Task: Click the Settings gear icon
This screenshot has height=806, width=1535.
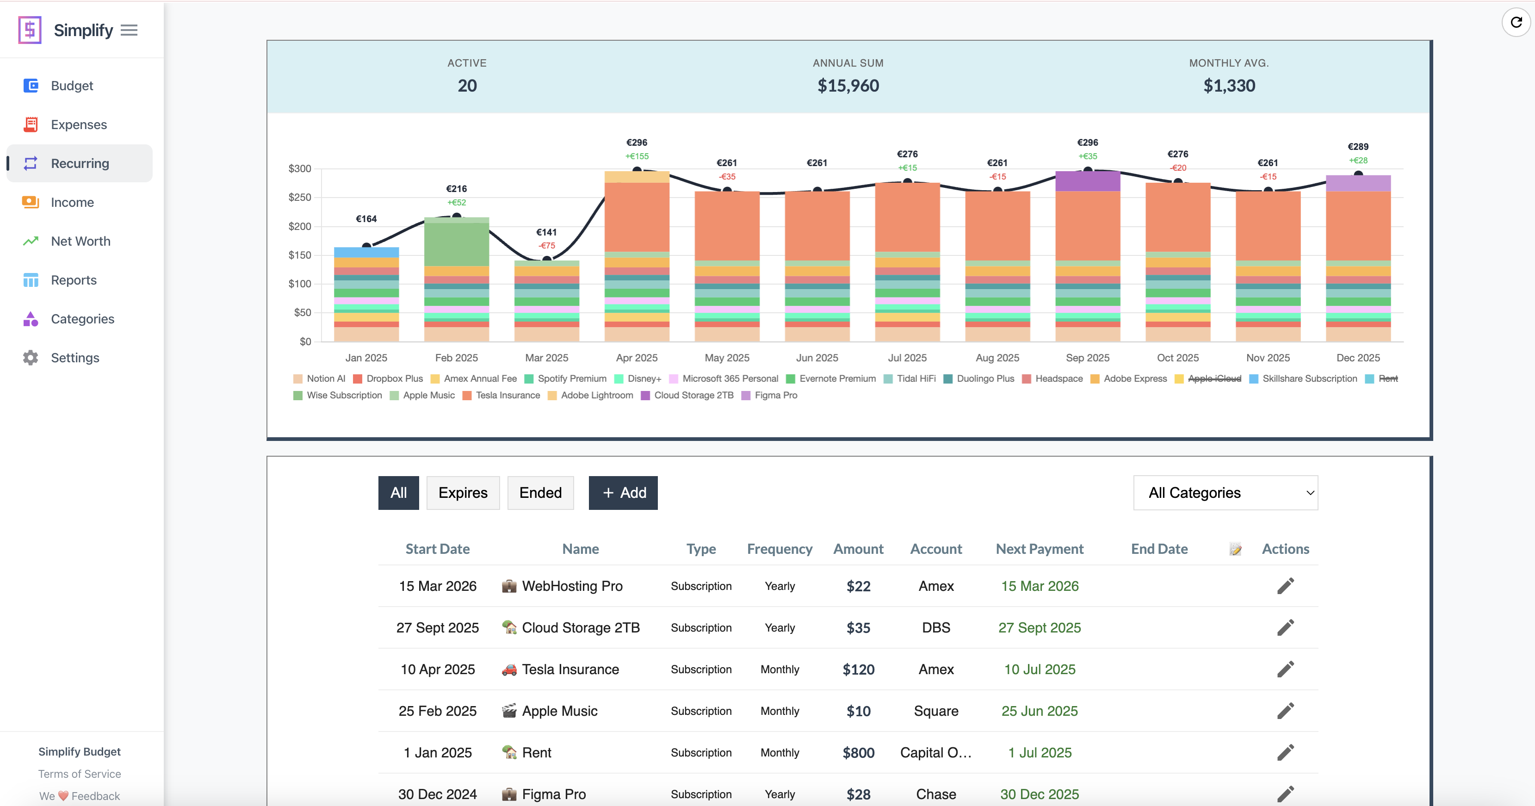Action: coord(31,358)
